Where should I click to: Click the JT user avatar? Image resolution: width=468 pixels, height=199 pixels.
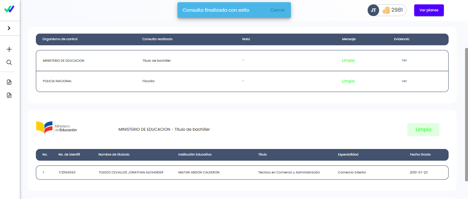[x=373, y=10]
